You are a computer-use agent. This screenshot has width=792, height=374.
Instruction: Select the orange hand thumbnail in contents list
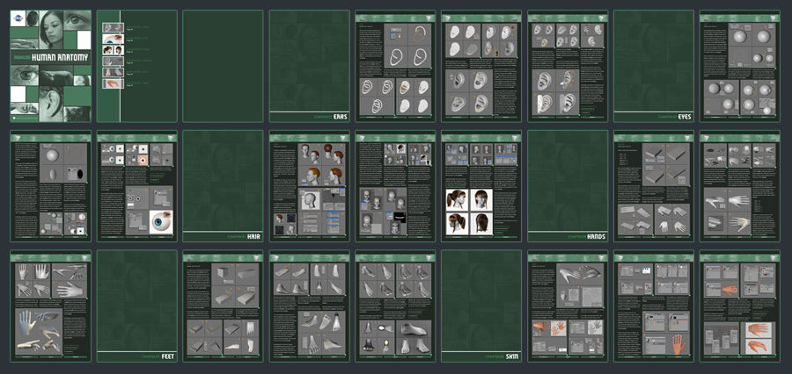point(110,83)
